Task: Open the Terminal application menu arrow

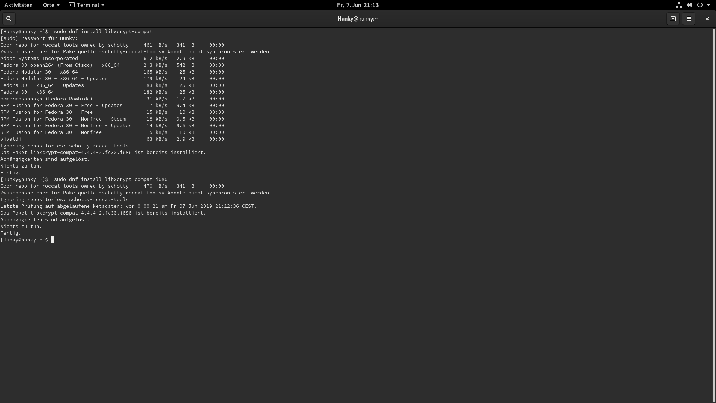Action: pos(103,5)
